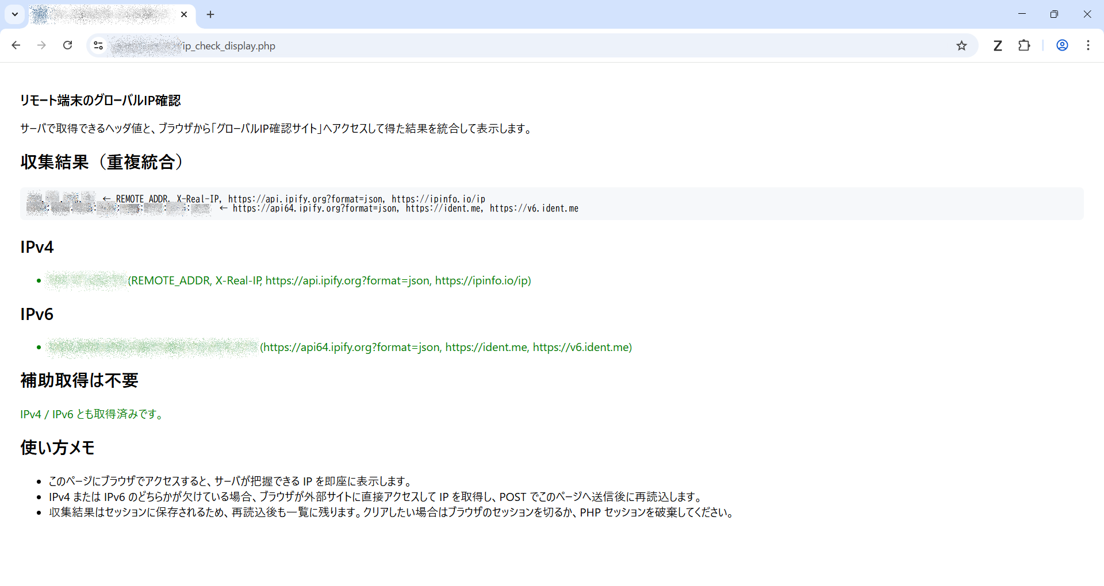Click the back navigation arrow

click(16, 45)
